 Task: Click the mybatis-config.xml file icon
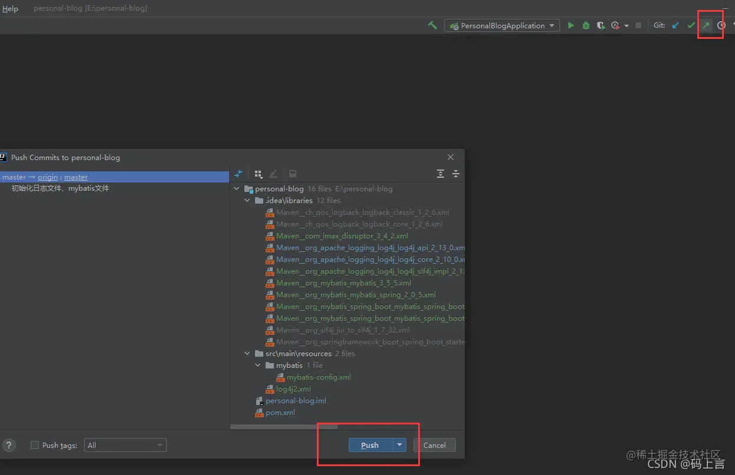pos(280,377)
